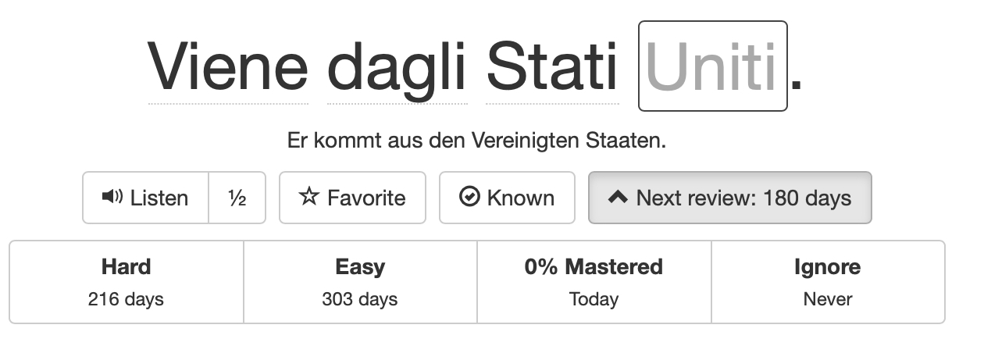Click the word "Viene" in the sentence
The height and width of the screenshot is (339, 984).
(x=228, y=67)
